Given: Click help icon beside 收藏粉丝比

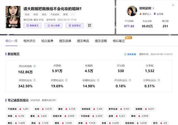Looking at the screenshot, I should click(98, 80).
